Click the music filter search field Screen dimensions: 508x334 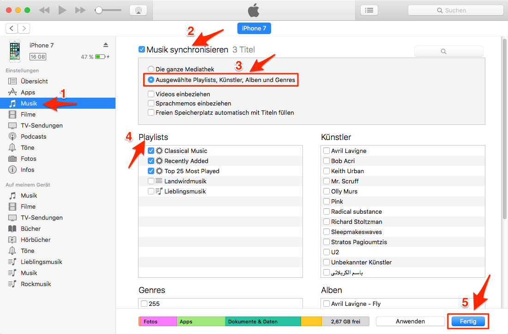[449, 51]
